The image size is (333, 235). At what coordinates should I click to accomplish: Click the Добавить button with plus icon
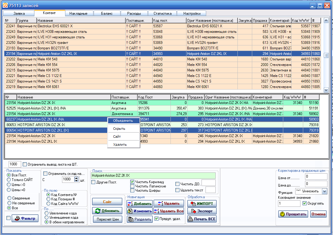pyautogui.click(x=139, y=204)
